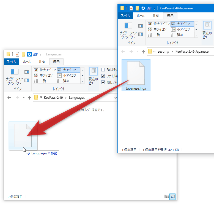Click Properties icon in KeePass-2.49-Japanese title bar

click(x=131, y=8)
